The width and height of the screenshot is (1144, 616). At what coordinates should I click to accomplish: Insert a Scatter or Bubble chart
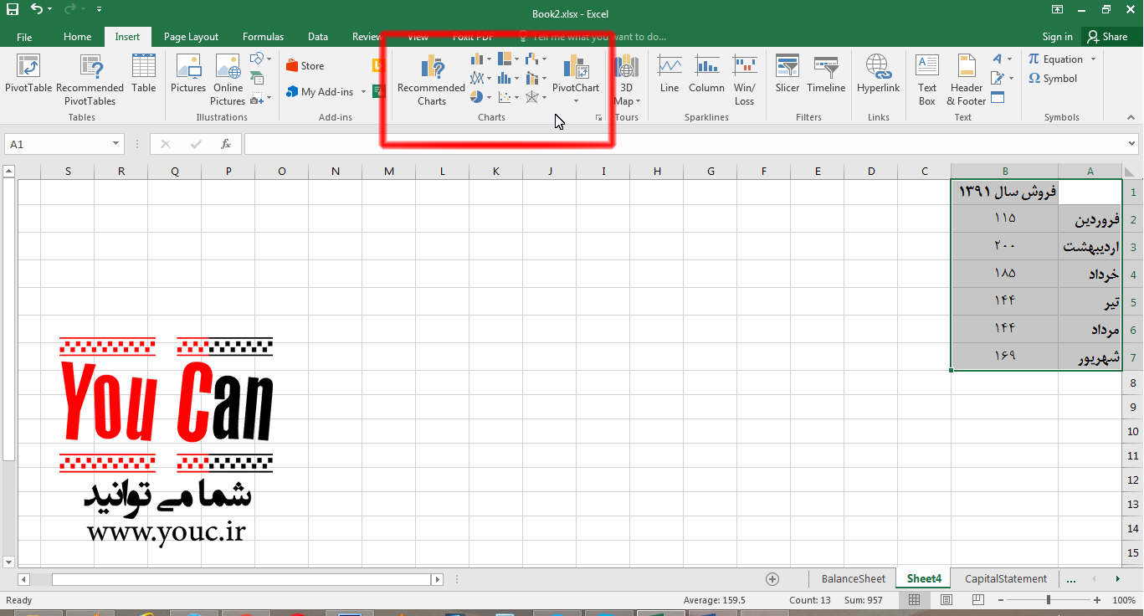click(508, 97)
